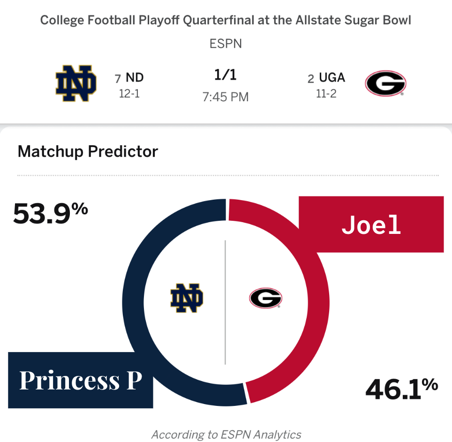Click the 1/1 game date

tap(226, 75)
